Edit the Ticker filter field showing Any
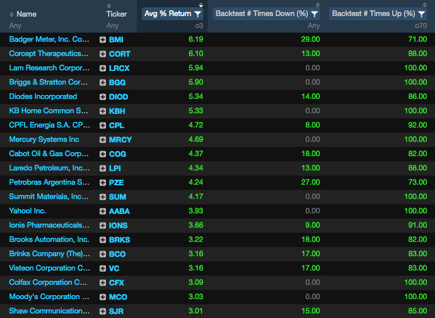 (112, 26)
